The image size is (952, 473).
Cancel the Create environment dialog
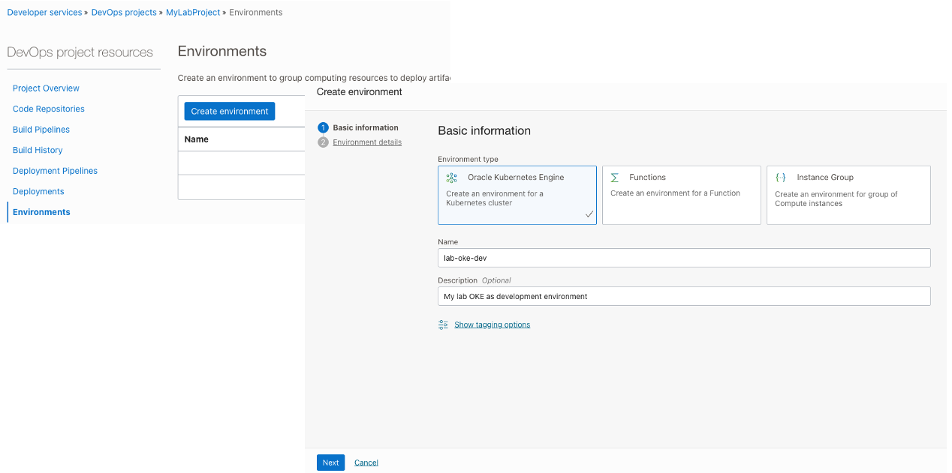coord(366,463)
